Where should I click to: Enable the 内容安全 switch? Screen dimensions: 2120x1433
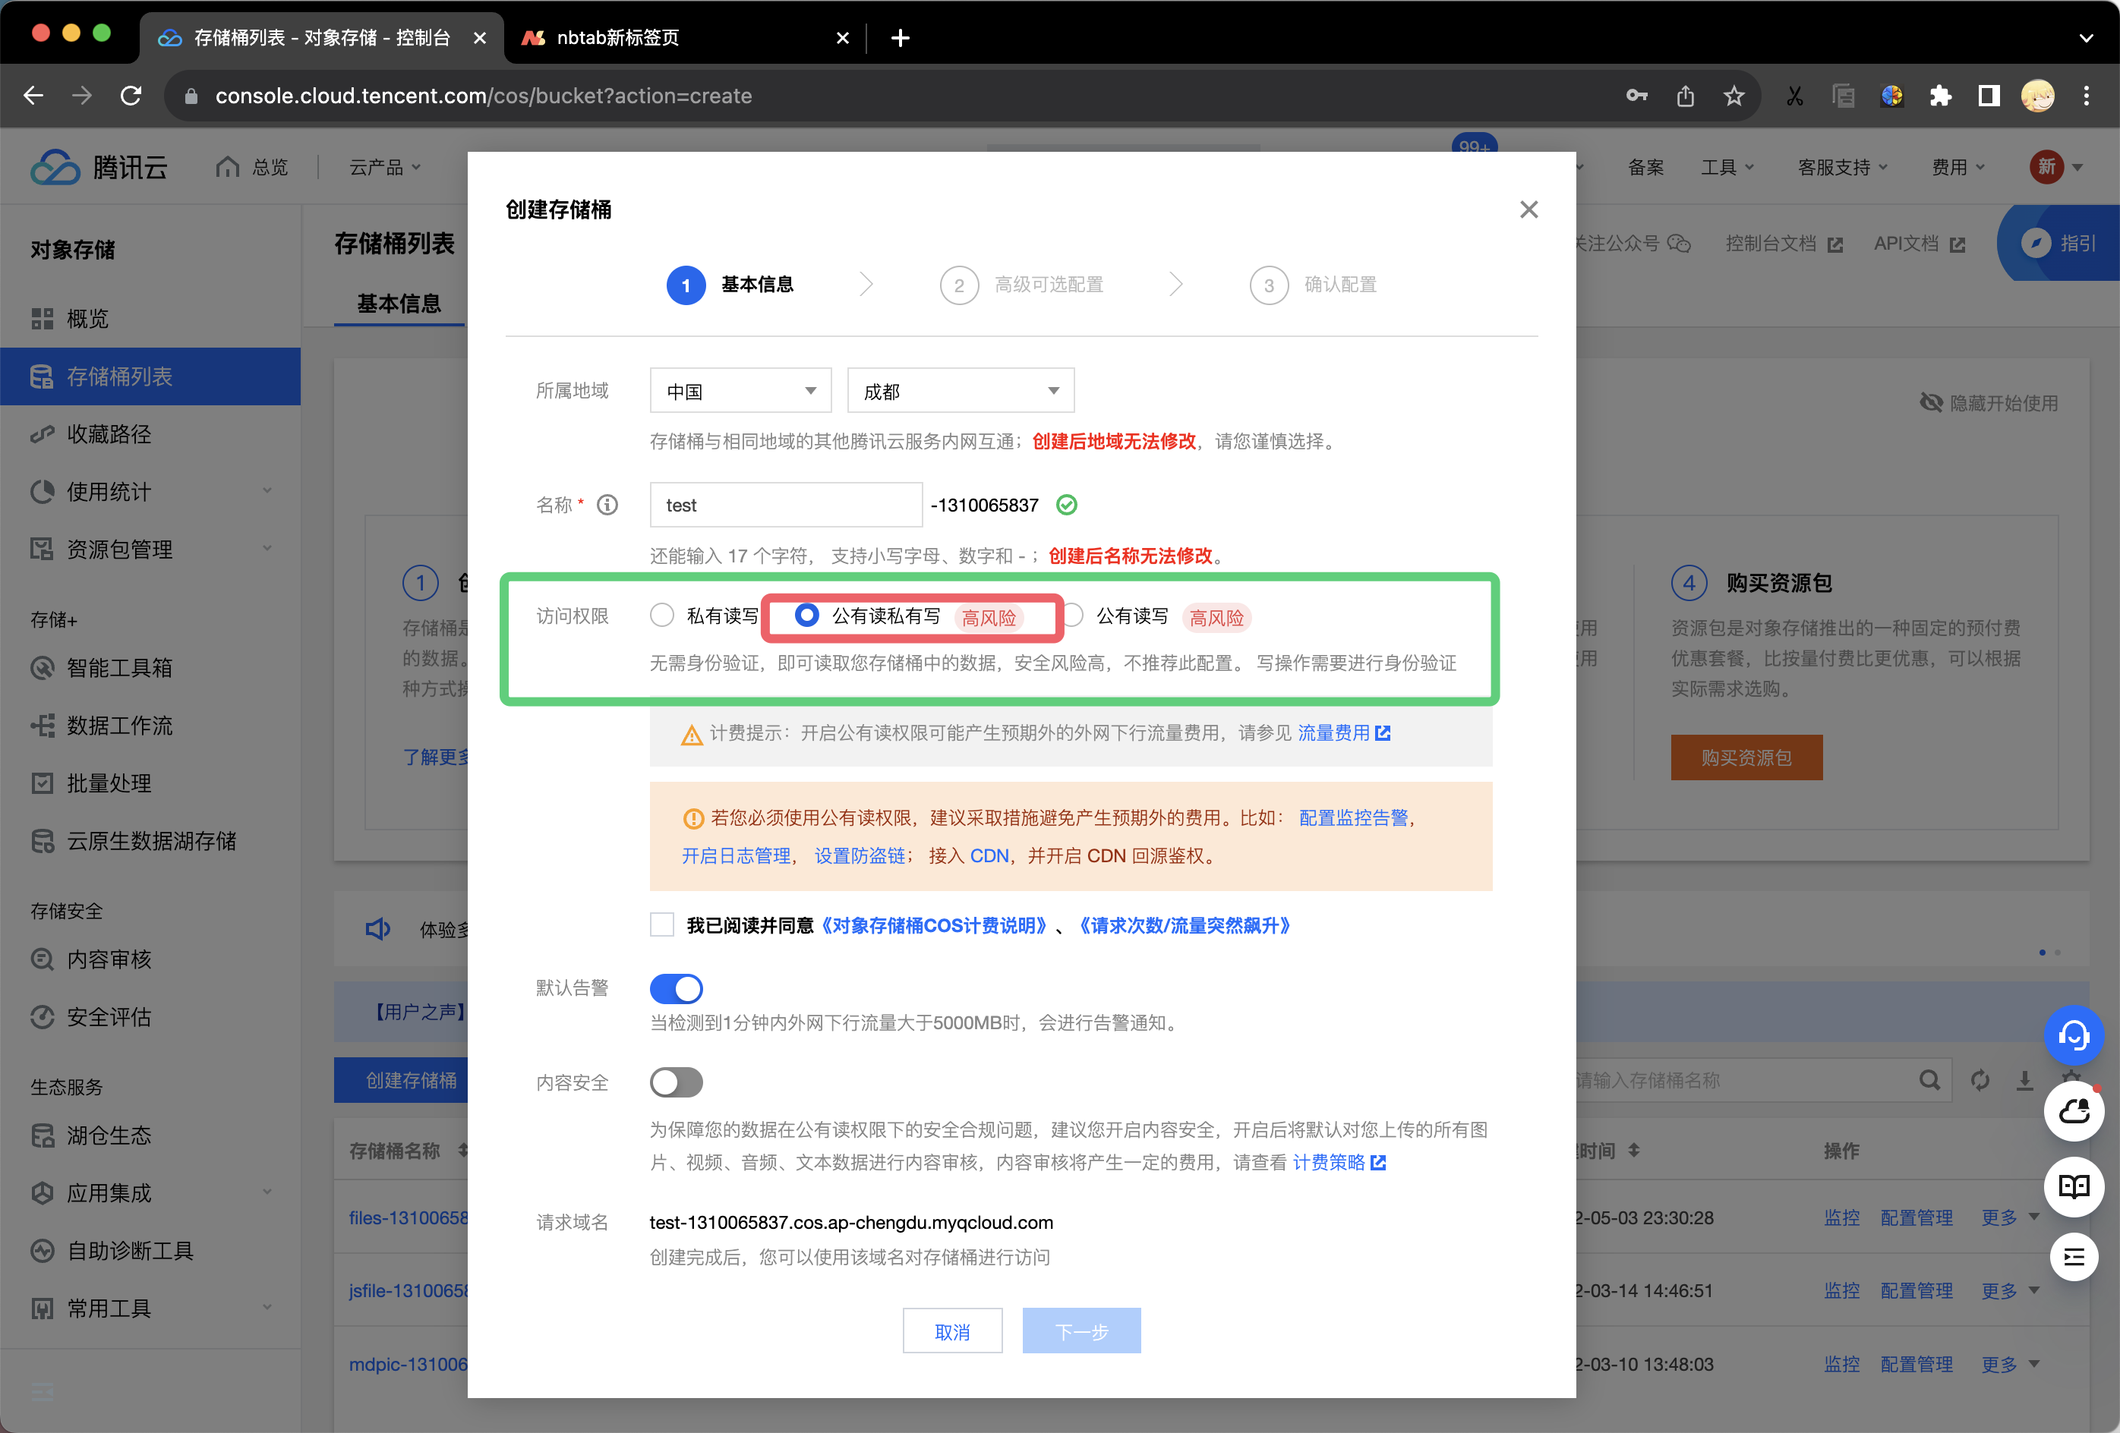coord(676,1082)
